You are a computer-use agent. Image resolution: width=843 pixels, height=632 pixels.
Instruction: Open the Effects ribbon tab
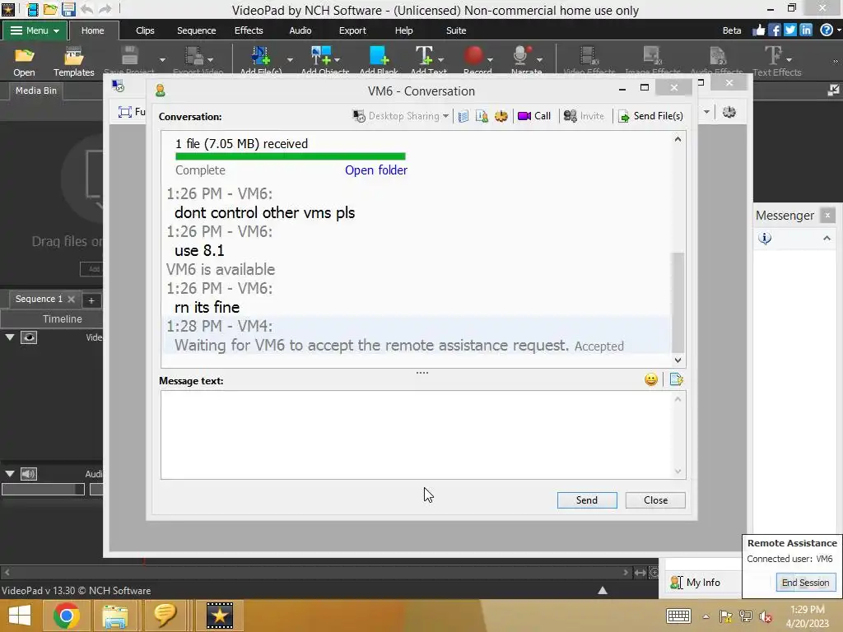click(249, 30)
